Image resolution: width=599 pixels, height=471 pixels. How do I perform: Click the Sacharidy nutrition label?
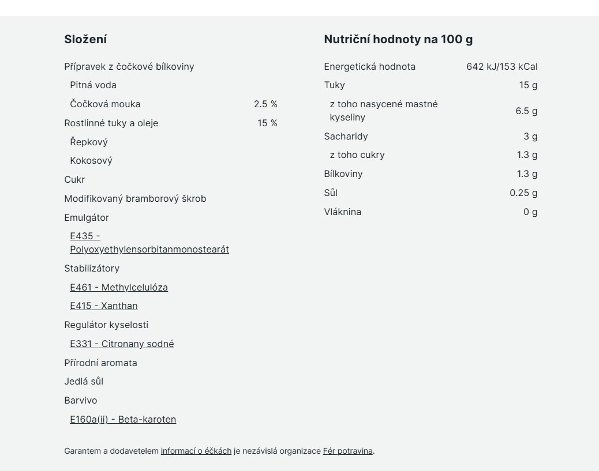346,136
